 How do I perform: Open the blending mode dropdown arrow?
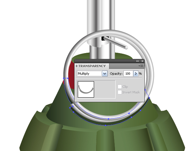tap(105, 74)
